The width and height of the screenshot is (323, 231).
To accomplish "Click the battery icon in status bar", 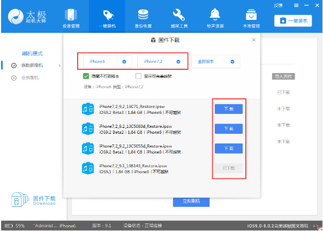I will pos(9,226).
